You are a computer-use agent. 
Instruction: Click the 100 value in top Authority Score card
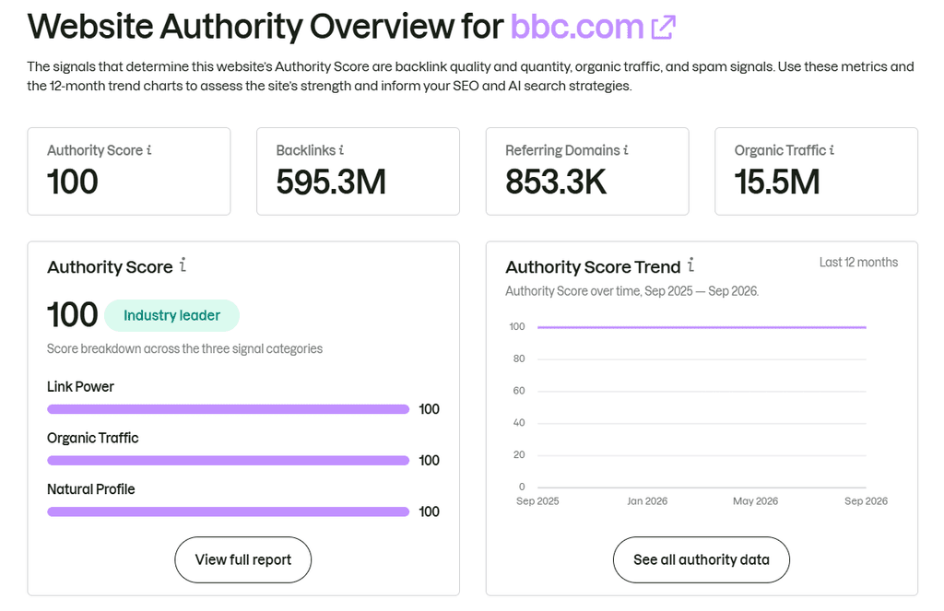coord(72,182)
